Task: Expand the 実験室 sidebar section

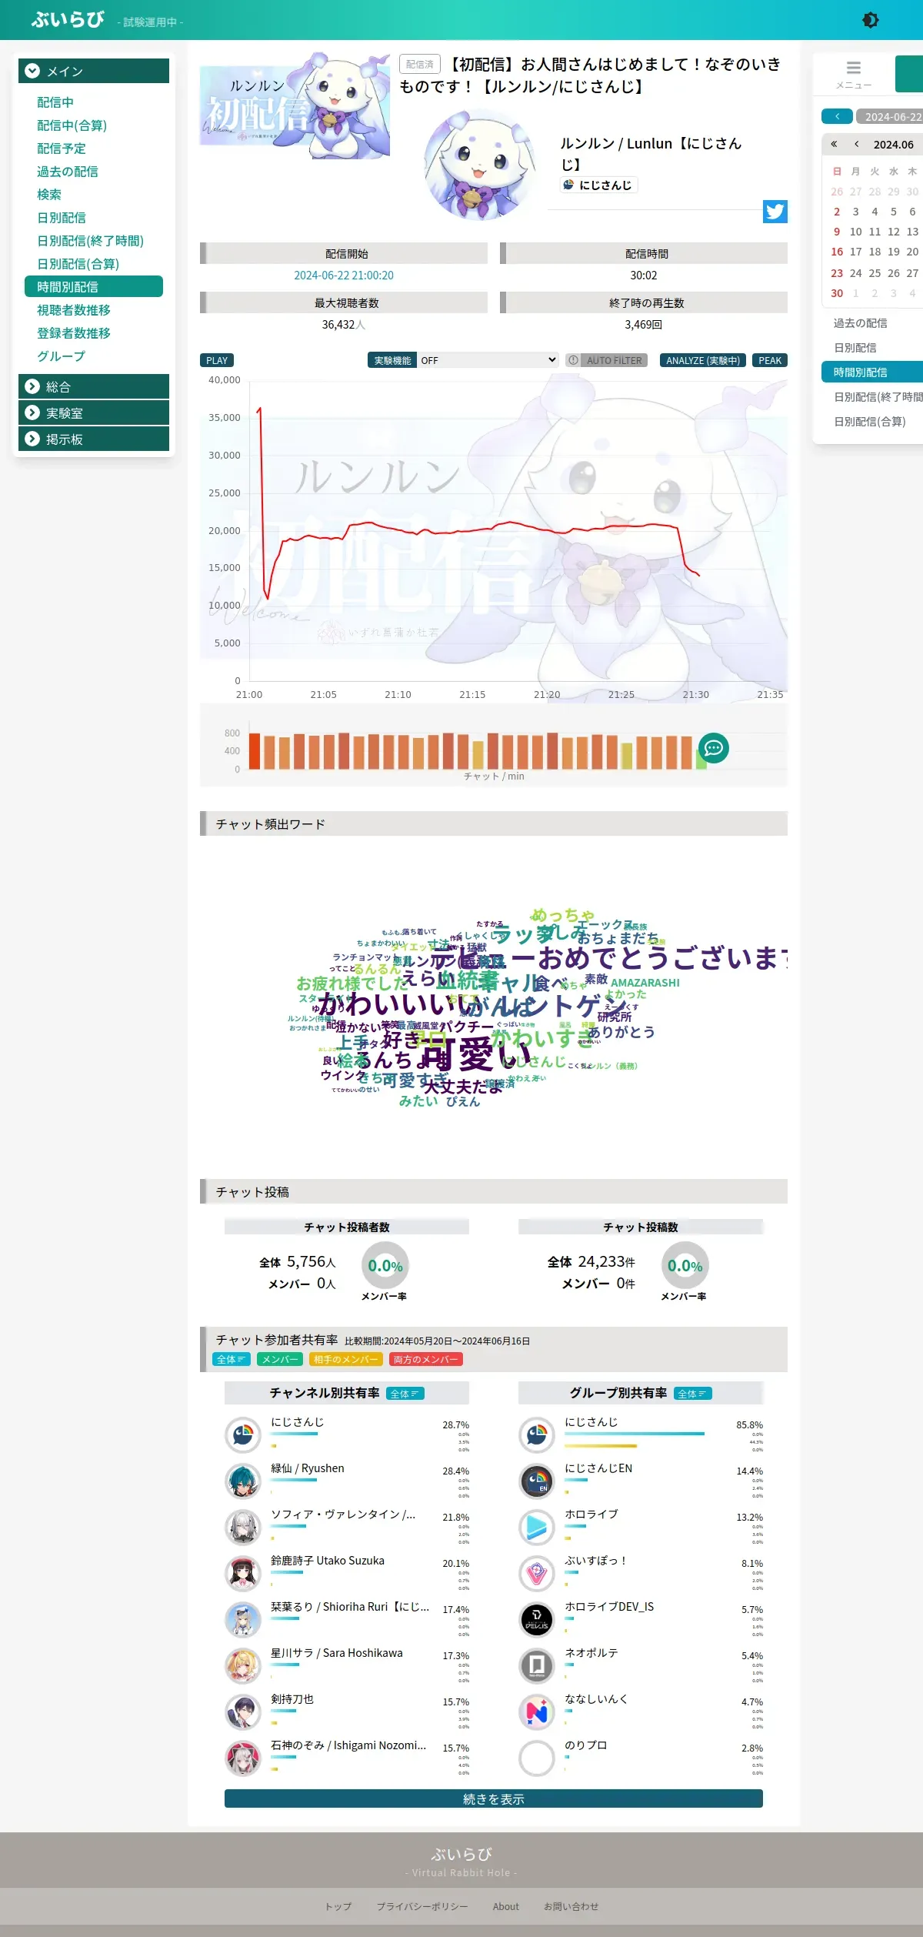Action: (94, 412)
